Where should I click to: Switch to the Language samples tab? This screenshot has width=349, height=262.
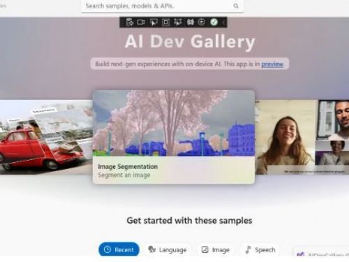click(x=168, y=249)
